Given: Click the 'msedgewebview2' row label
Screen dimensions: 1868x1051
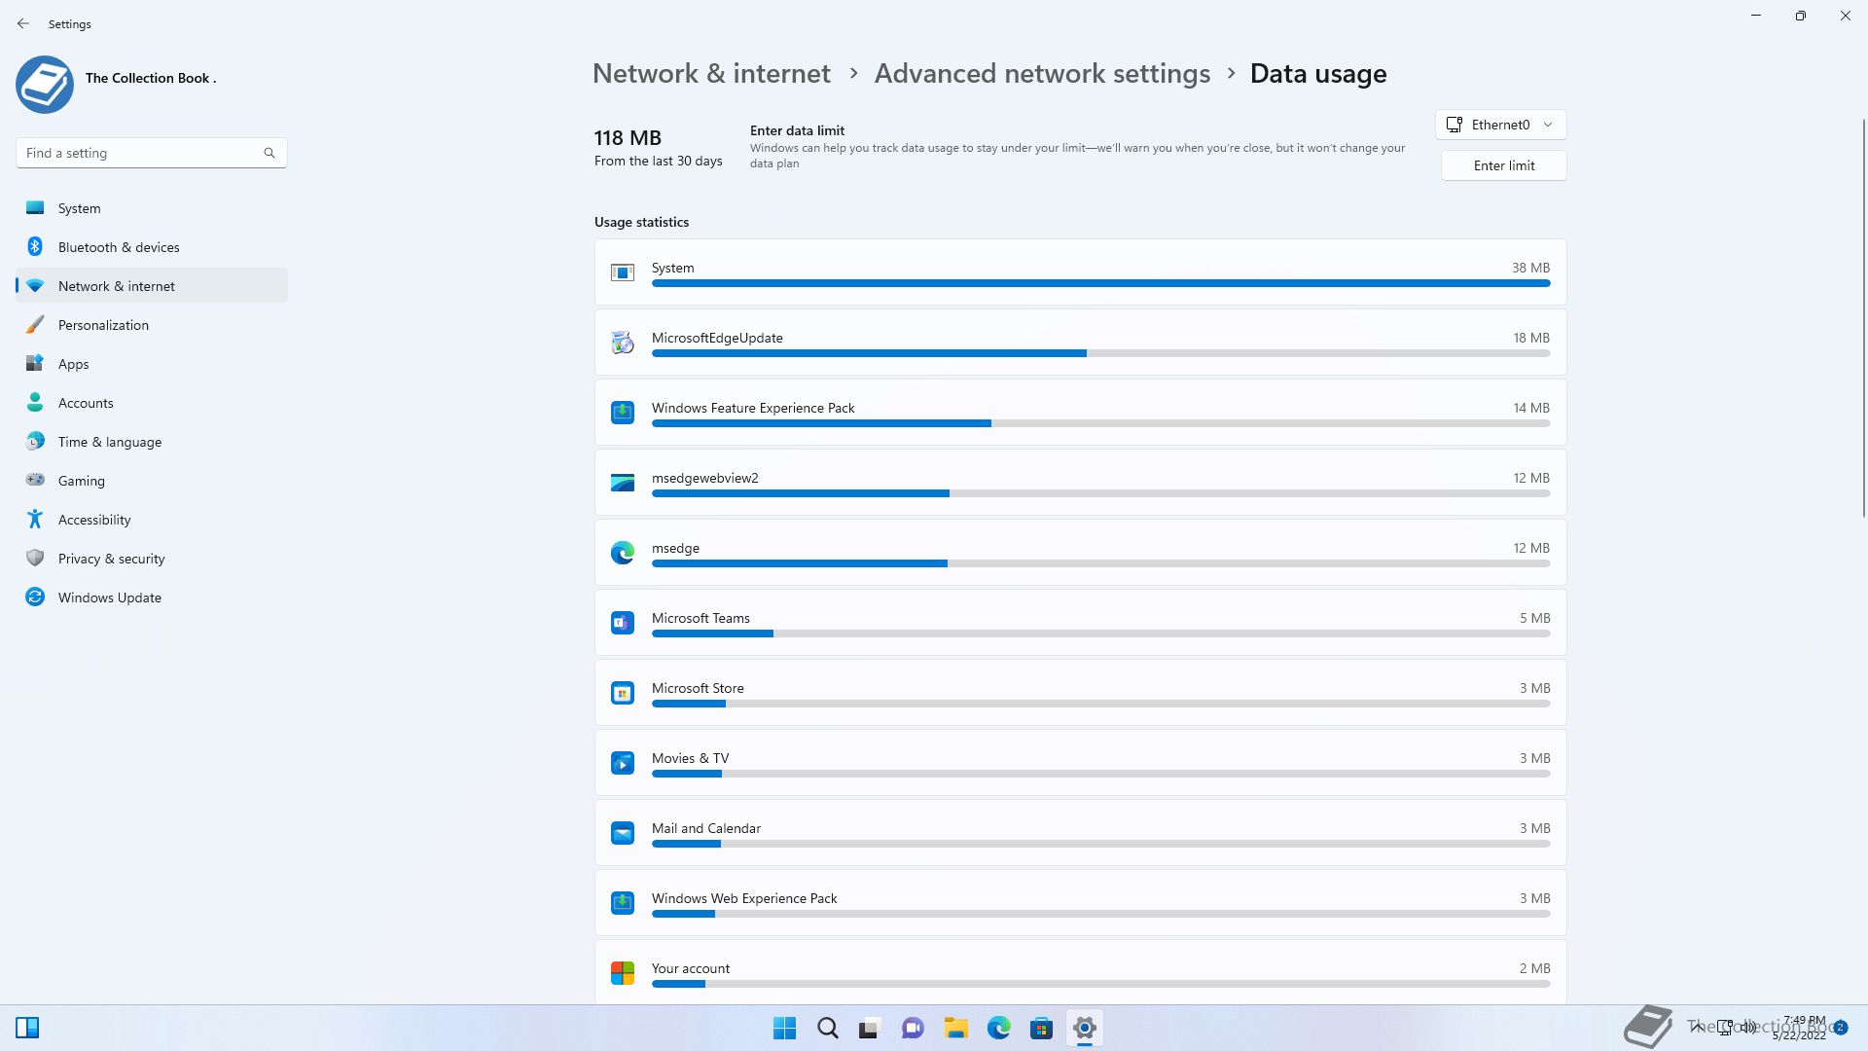Looking at the screenshot, I should (x=704, y=478).
